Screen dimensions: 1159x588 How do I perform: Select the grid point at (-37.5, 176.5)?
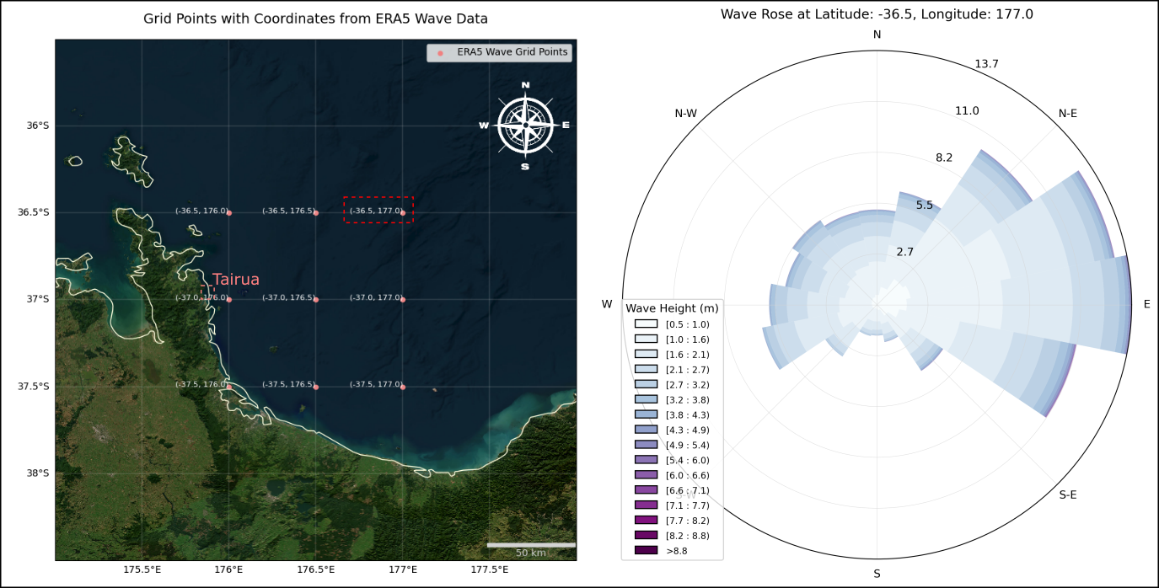click(x=316, y=387)
